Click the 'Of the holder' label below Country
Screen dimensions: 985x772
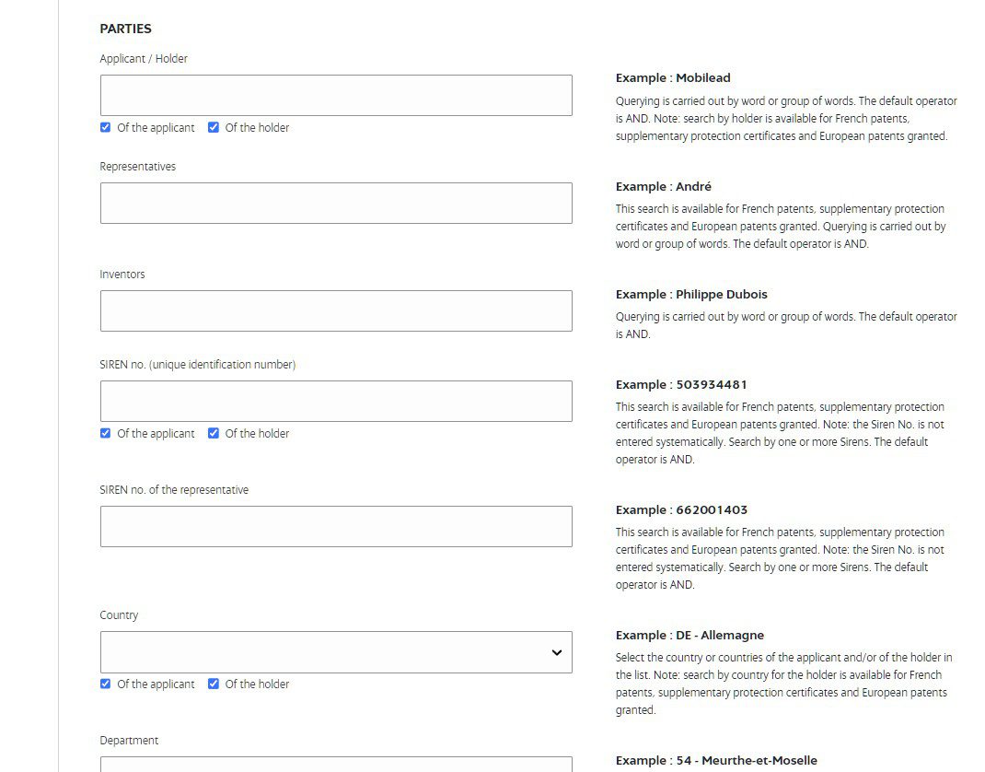(257, 684)
